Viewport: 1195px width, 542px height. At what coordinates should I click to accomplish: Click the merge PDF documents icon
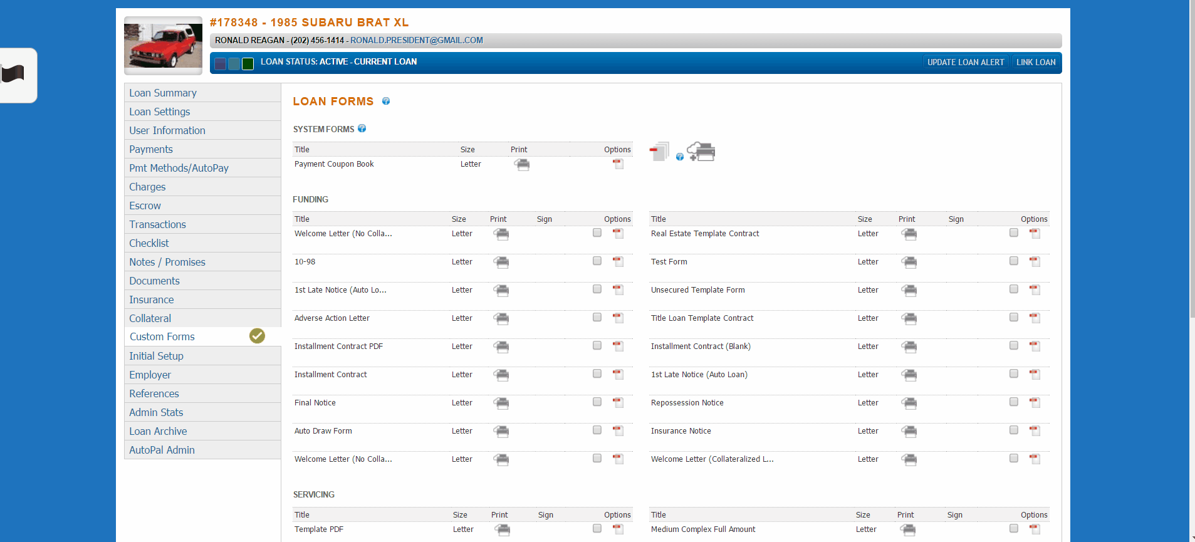(659, 152)
